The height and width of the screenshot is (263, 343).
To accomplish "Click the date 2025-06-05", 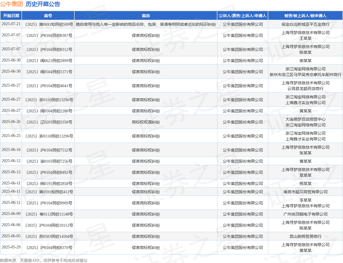I will pos(11,236).
